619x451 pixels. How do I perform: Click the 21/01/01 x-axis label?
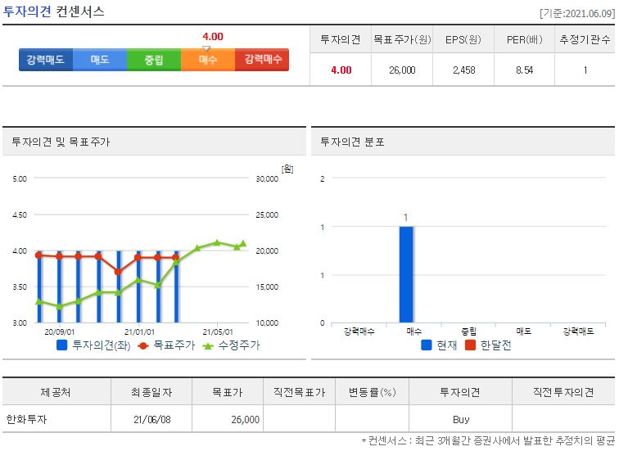point(139,332)
